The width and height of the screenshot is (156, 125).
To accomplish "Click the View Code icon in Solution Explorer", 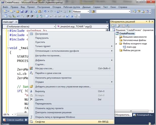I will pyautogui.click(x=124, y=26).
